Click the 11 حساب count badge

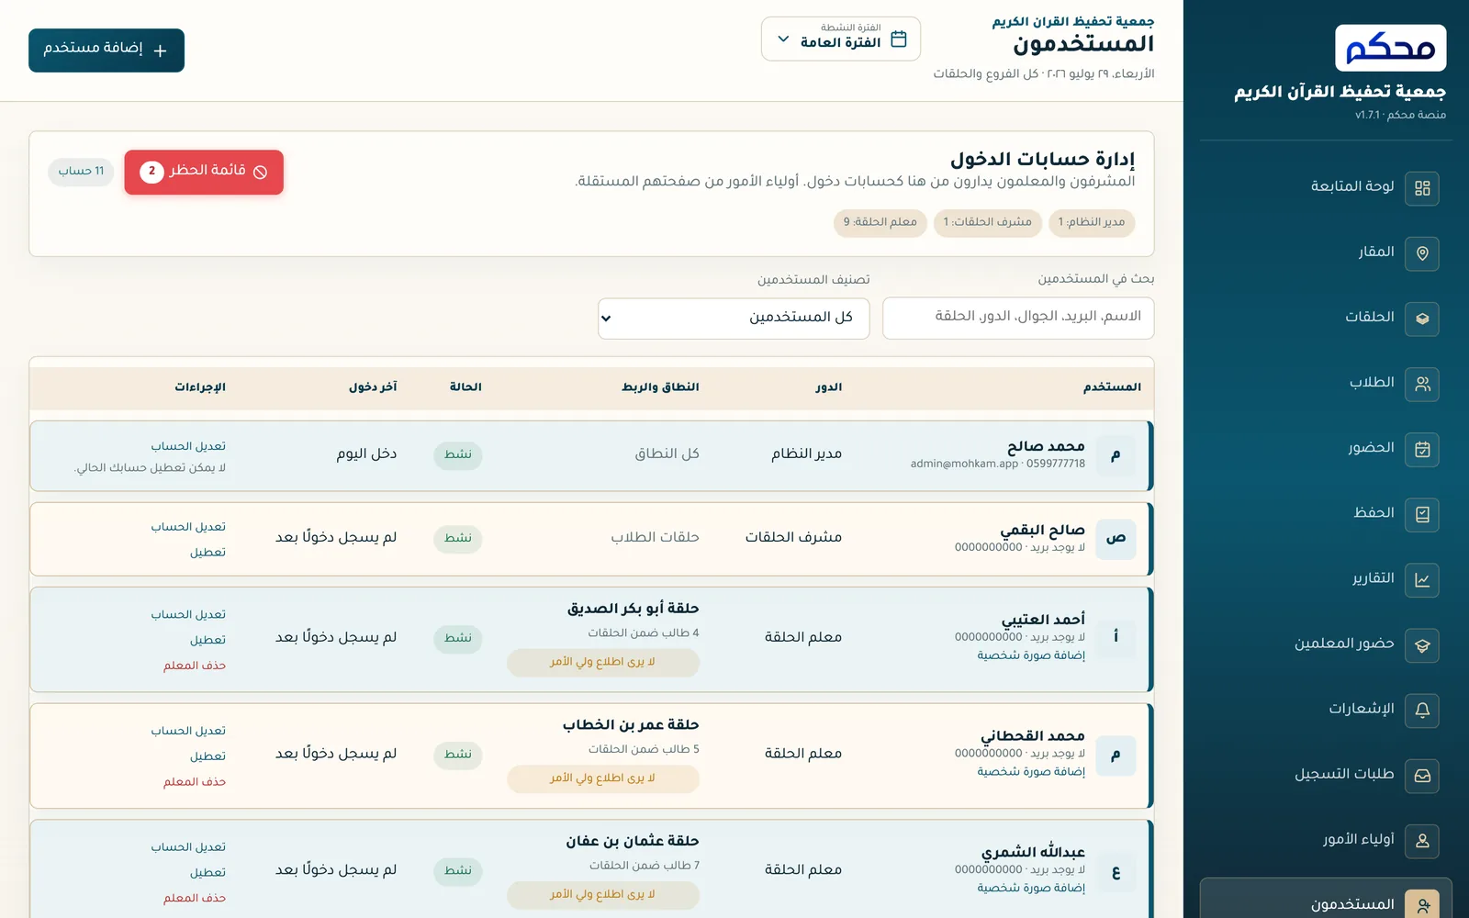(x=81, y=172)
